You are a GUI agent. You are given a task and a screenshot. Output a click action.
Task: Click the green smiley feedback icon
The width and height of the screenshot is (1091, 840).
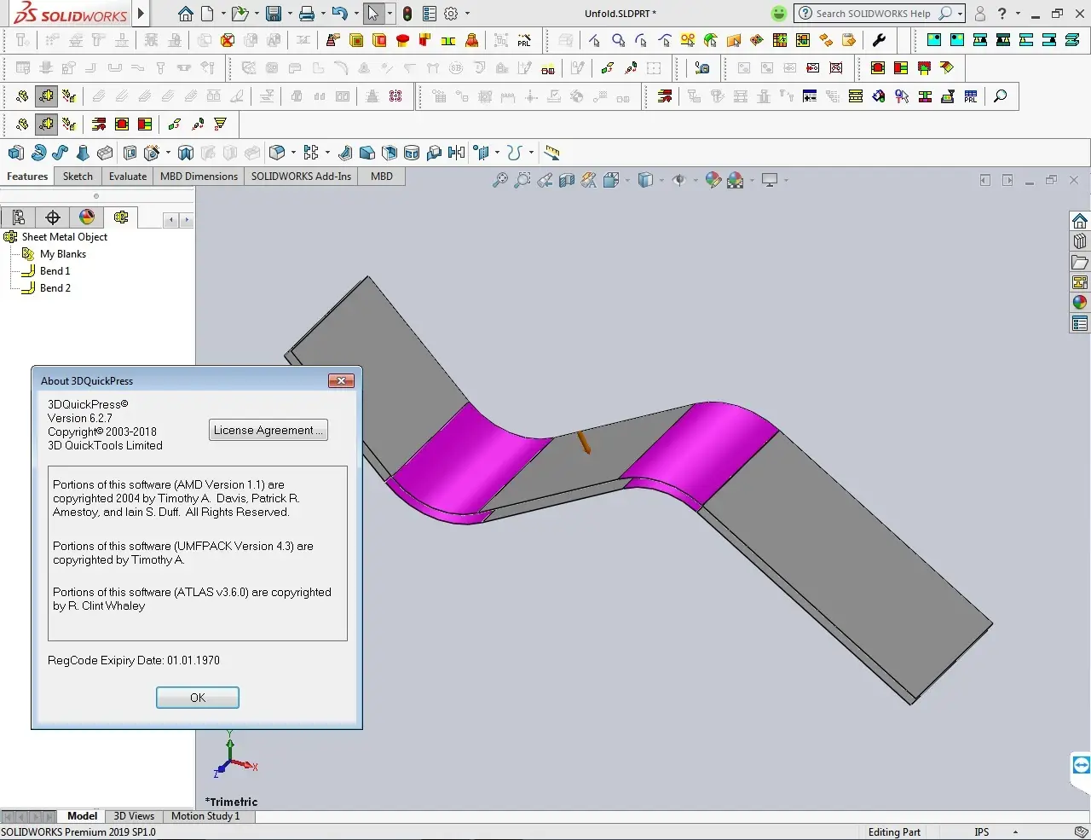[x=779, y=14]
